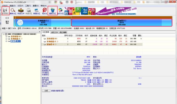This screenshot has width=177, height=104.
Task: Click drive icon in 系统保留 table row
Action: pyautogui.click(x=45, y=39)
